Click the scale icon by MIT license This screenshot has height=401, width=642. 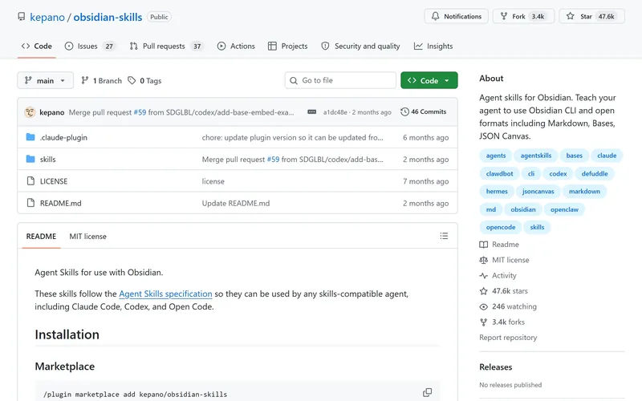point(484,260)
